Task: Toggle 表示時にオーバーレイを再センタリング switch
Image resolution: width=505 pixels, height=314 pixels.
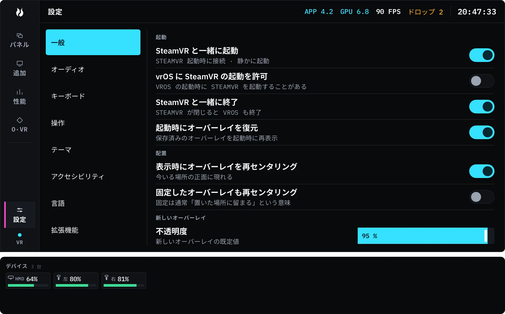Action: (x=482, y=171)
